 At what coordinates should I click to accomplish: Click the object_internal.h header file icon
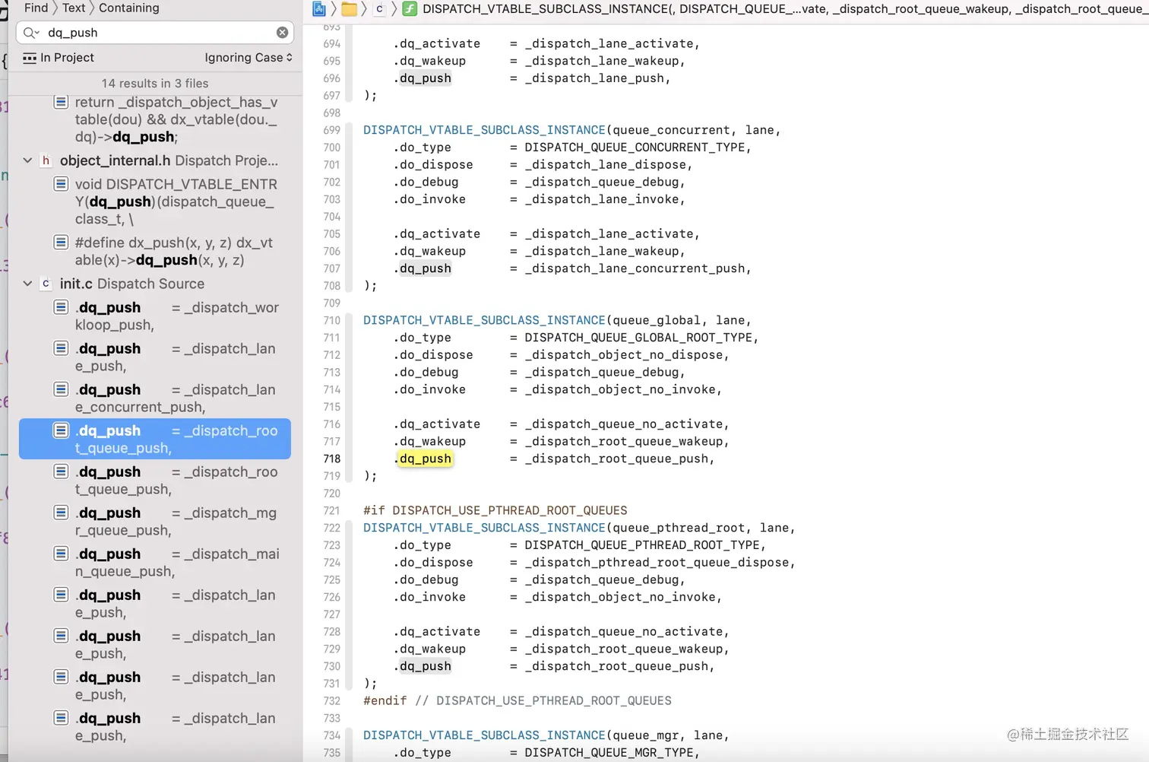click(46, 160)
